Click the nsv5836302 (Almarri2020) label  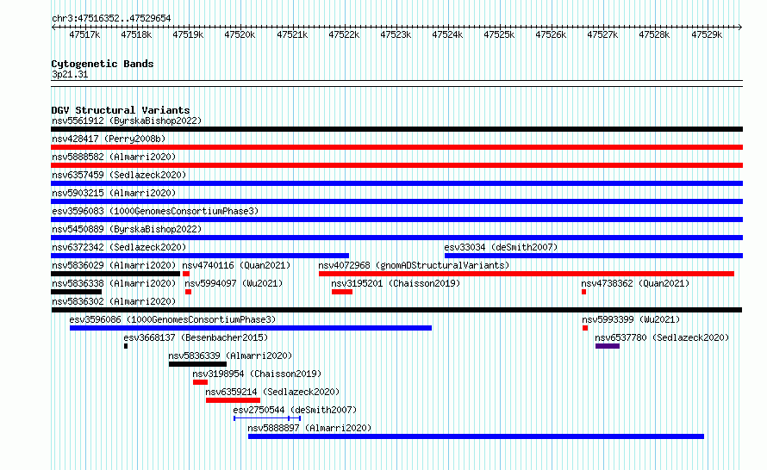114,301
